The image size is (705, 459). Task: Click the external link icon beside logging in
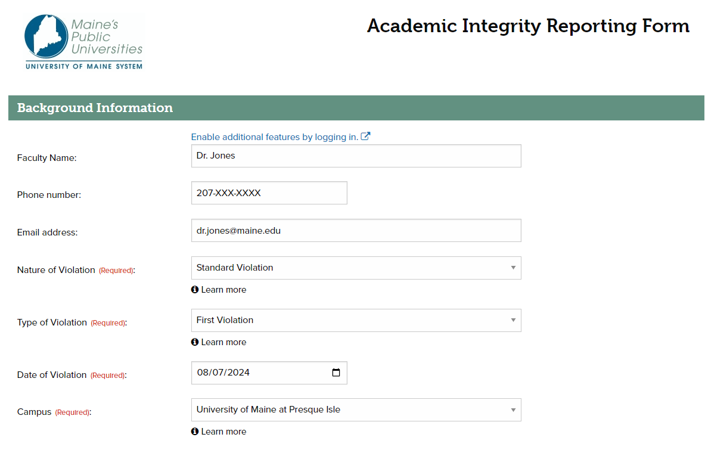point(365,137)
